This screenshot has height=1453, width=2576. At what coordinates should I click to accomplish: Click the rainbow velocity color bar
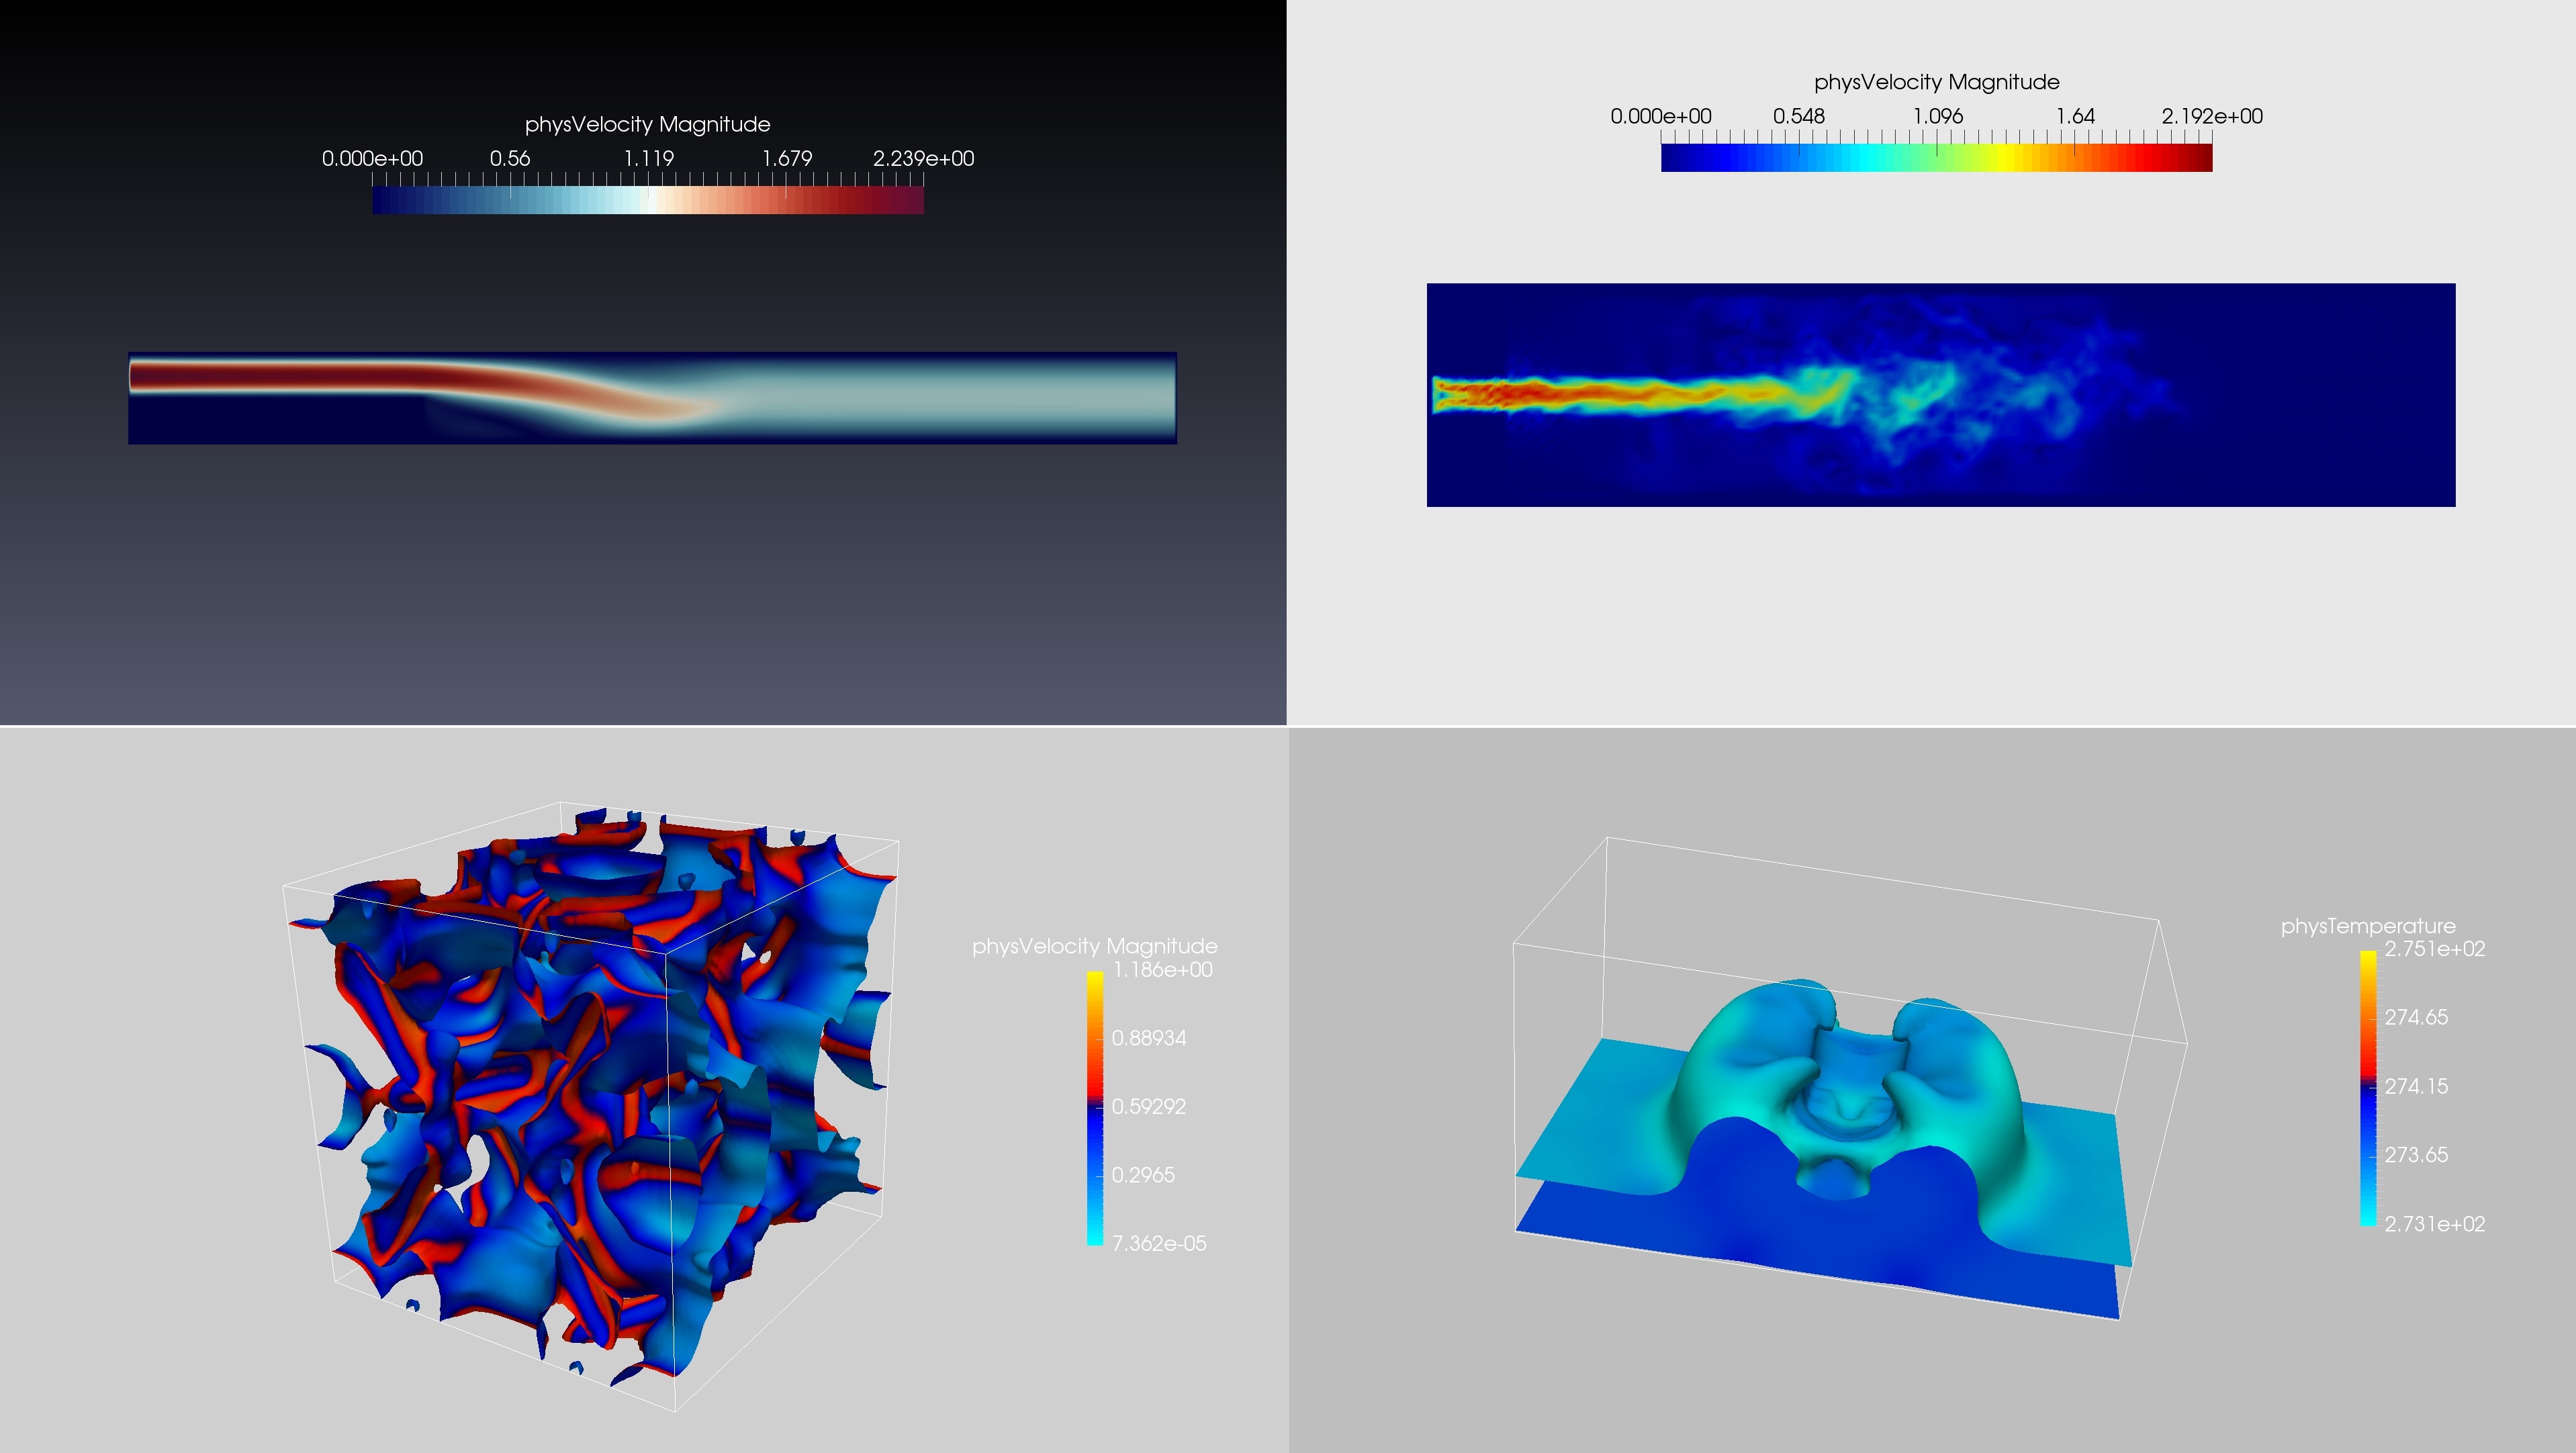point(1936,158)
